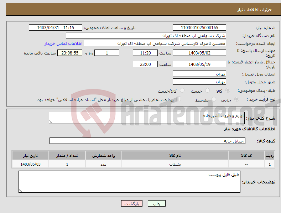
Task: Click the need number field 1103001025000165
Action: point(199,28)
